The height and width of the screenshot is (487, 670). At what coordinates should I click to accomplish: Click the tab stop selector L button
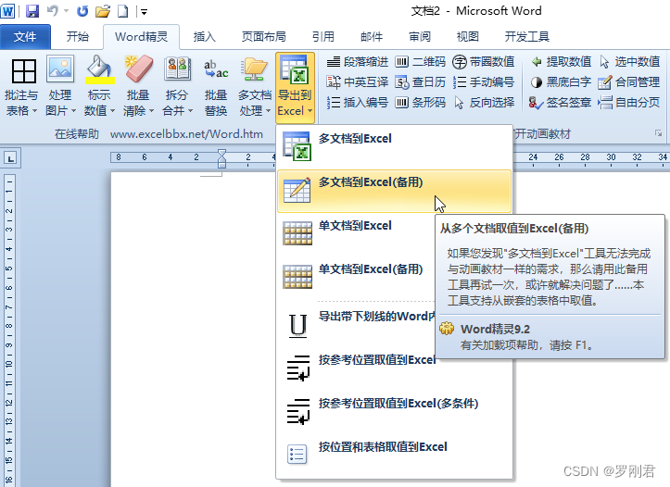[11, 158]
